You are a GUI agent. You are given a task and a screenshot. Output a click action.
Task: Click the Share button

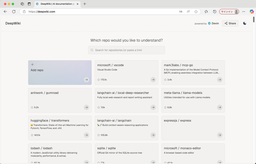click(230, 23)
